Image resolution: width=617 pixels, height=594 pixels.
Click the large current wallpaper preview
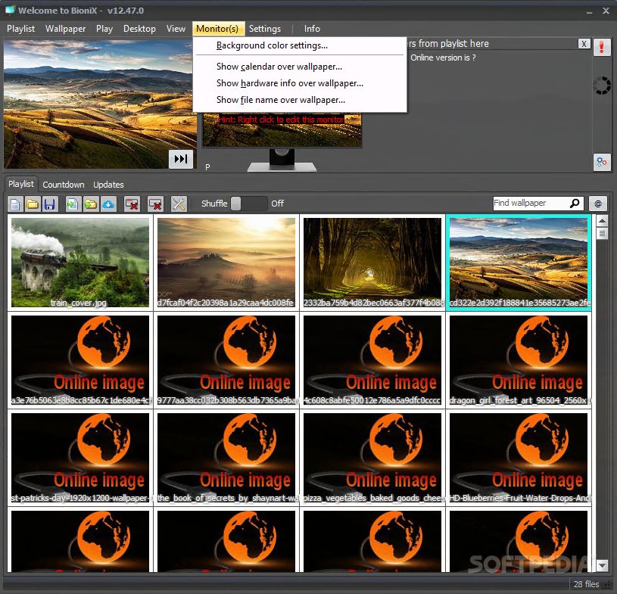point(101,104)
